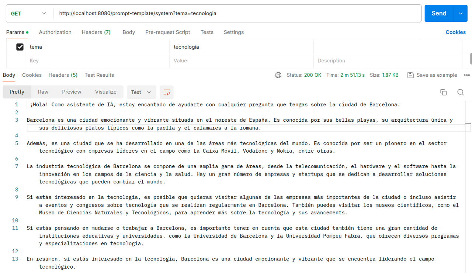Click the Time 2 m 51.13 s value
This screenshot has width=472, height=273.
tap(353, 75)
